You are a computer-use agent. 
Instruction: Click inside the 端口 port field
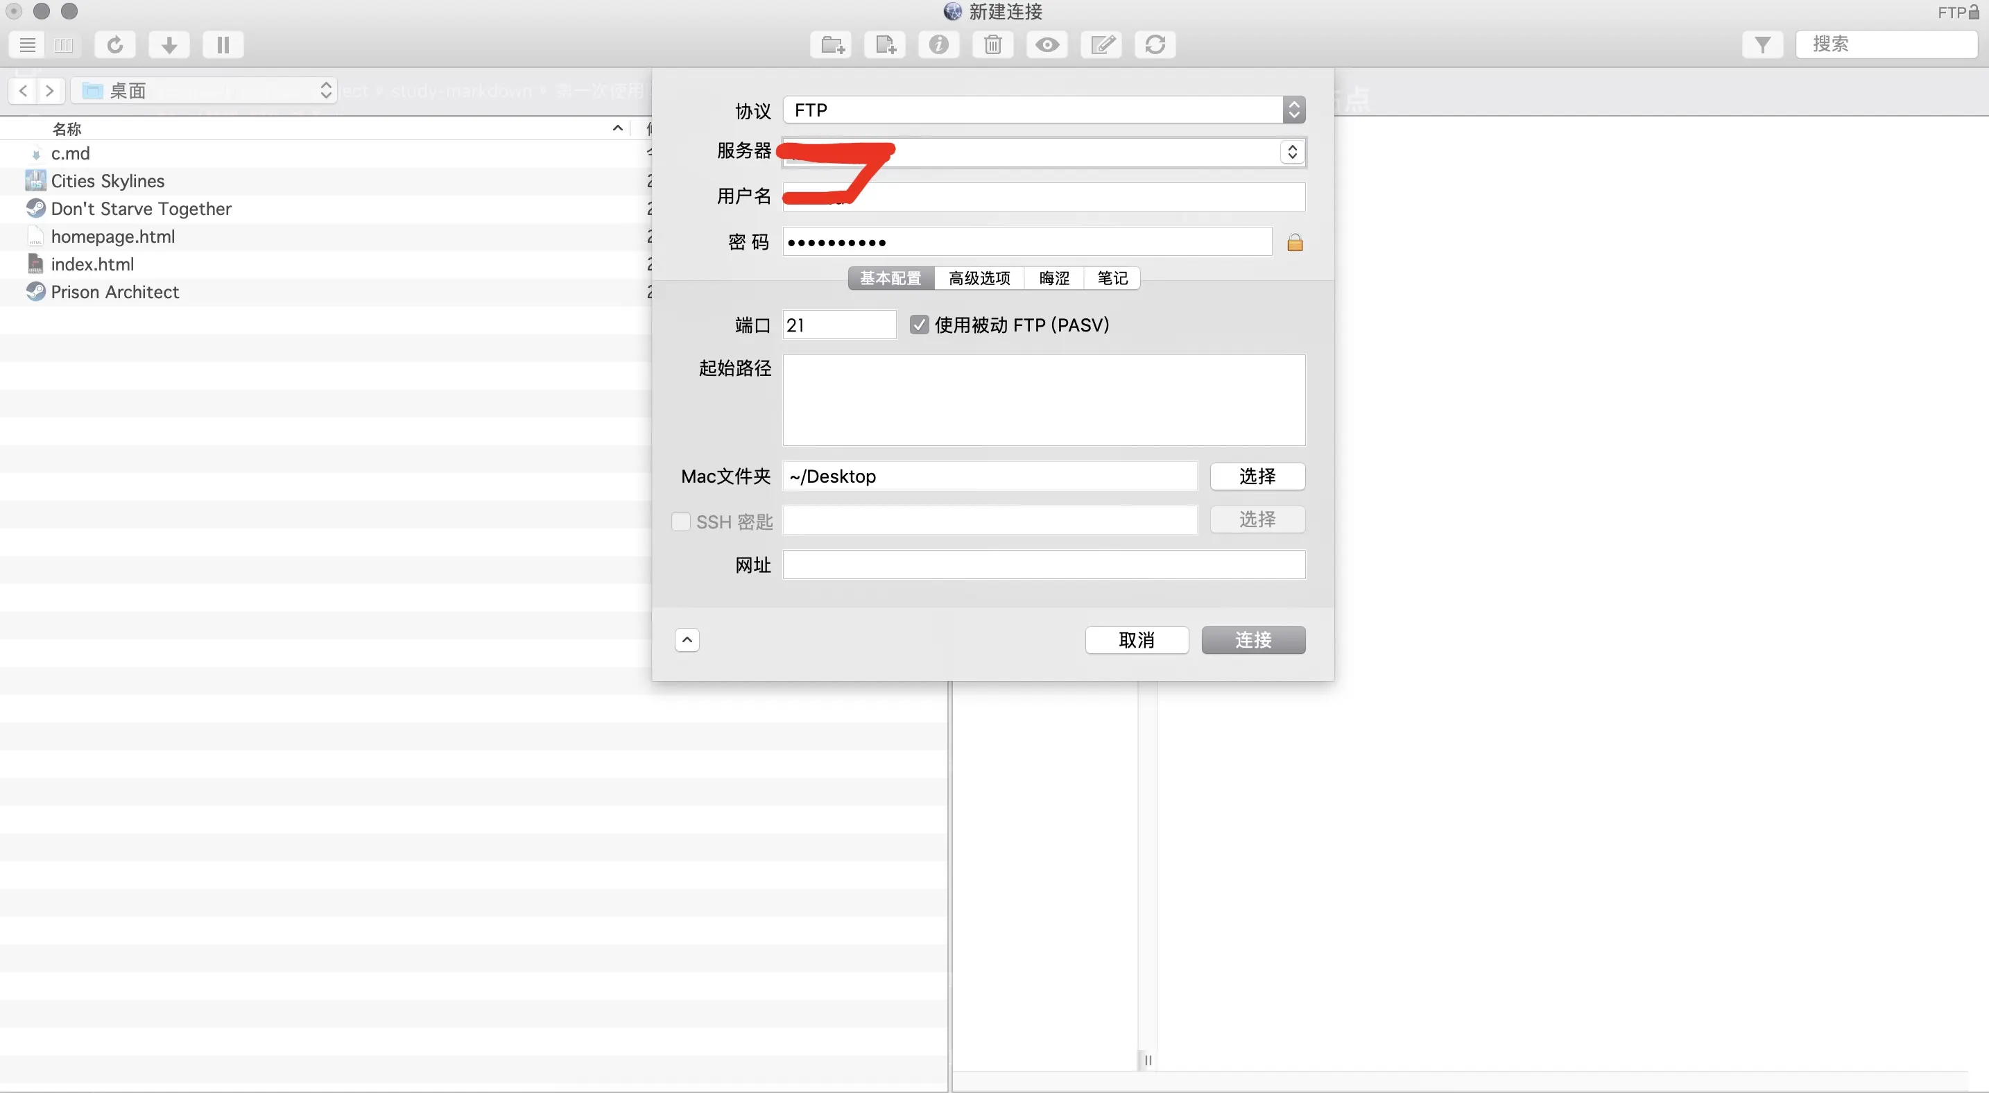pos(838,324)
